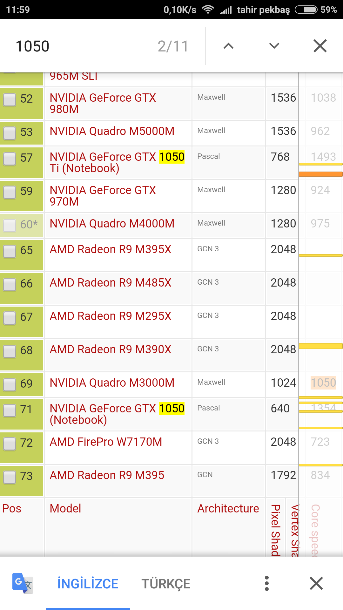This screenshot has height=610, width=343.
Task: Check the box for row 53
Action: (x=10, y=133)
